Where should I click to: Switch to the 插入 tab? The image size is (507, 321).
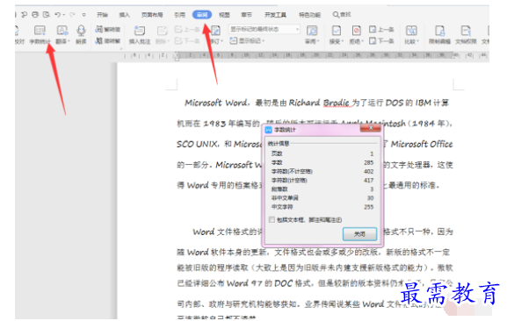click(x=124, y=15)
